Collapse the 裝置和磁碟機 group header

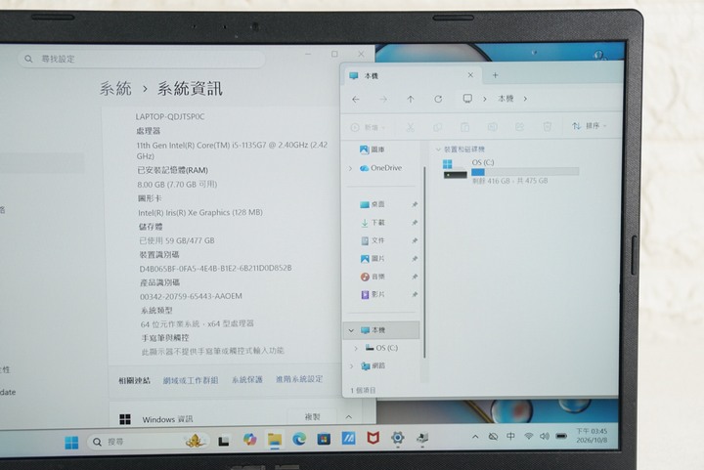438,150
